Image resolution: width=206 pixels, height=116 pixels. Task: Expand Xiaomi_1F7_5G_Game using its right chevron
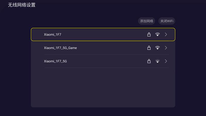(166, 48)
